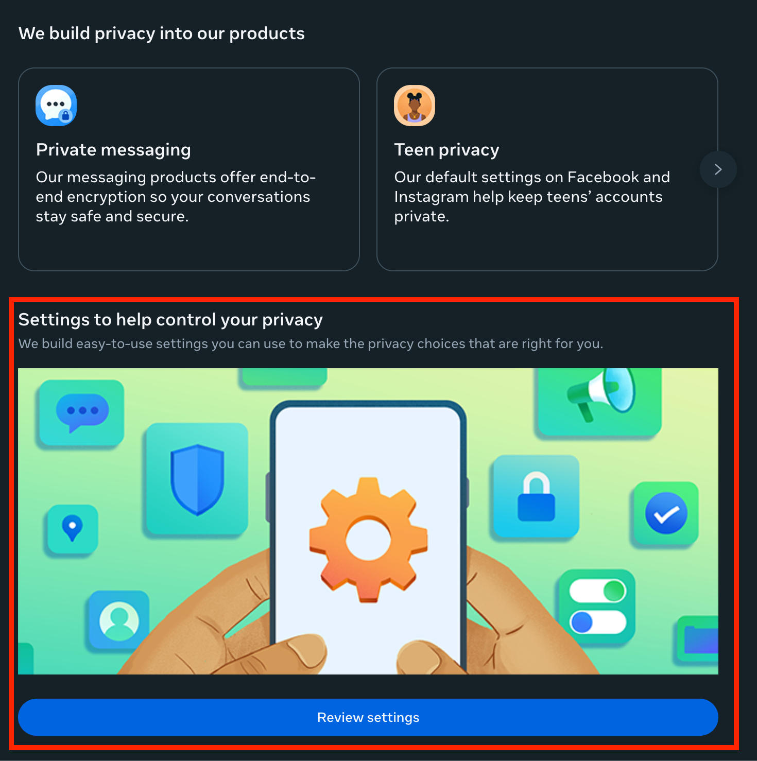The image size is (757, 761).
Task: Click the blue checkmark badge tile
Action: pyautogui.click(x=666, y=513)
